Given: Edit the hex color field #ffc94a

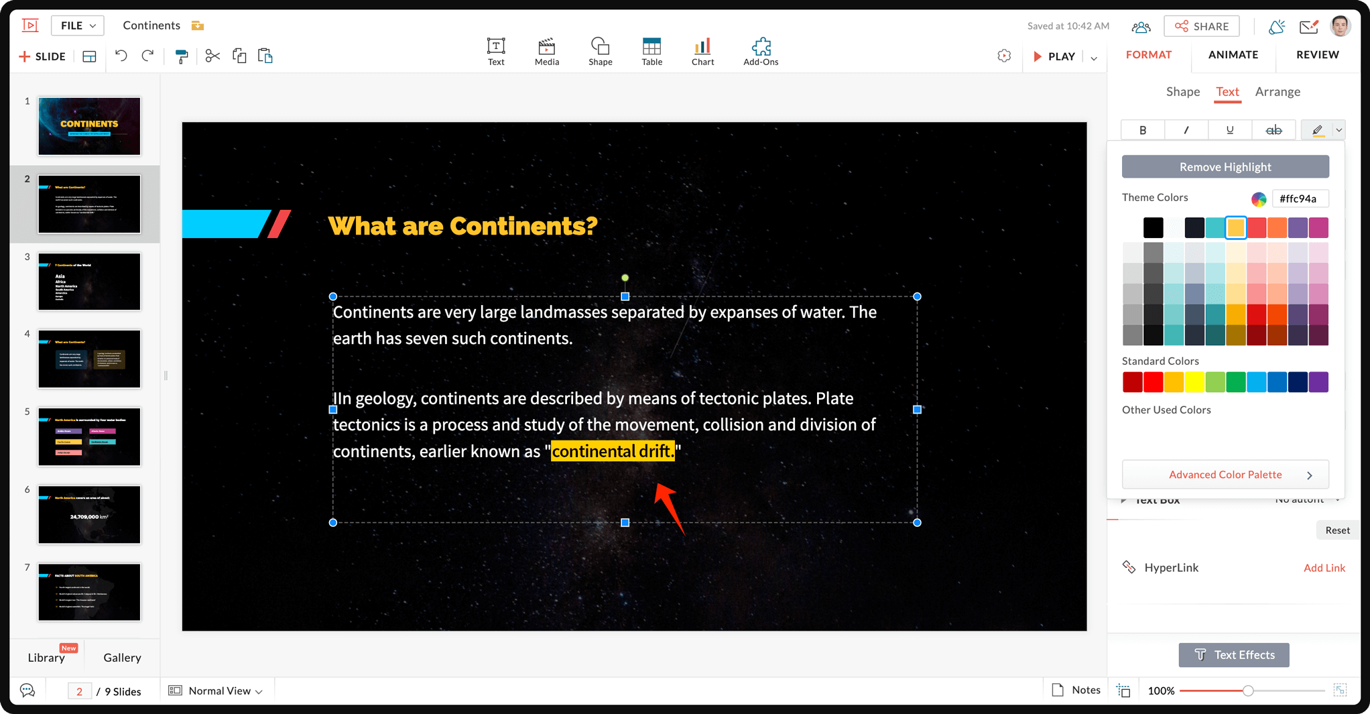Looking at the screenshot, I should tap(1300, 198).
